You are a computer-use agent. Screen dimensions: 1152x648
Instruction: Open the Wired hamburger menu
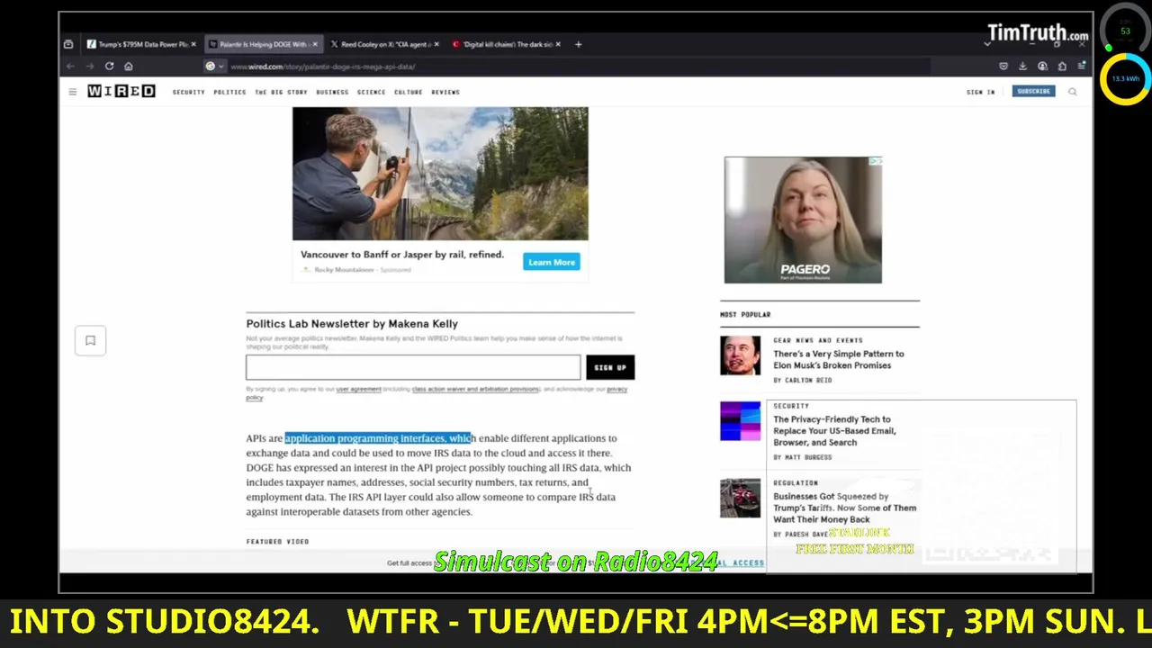coord(73,92)
